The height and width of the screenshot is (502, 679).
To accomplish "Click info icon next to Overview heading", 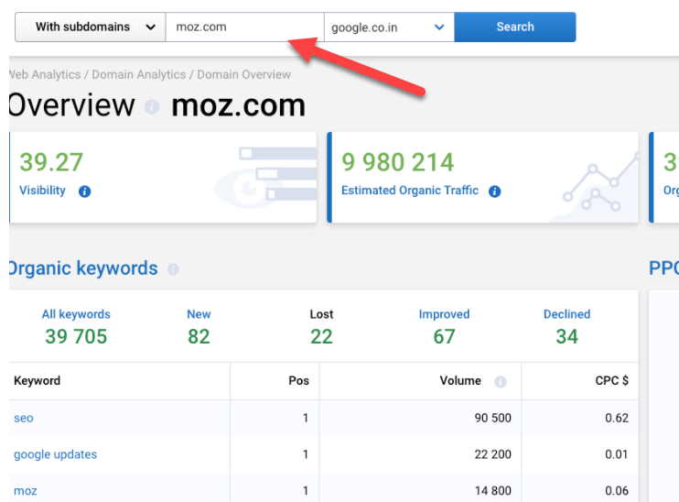I will [x=152, y=106].
